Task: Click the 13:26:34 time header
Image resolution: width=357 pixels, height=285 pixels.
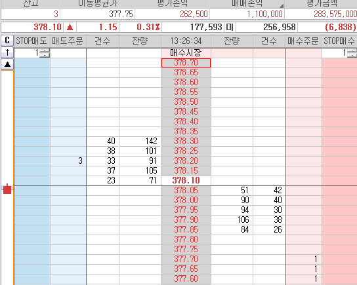Action: tap(186, 41)
